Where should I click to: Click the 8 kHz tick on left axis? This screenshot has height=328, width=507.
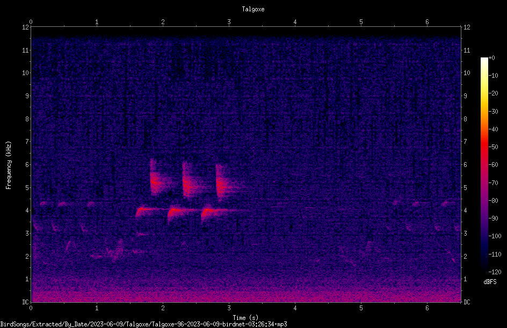coord(27,119)
